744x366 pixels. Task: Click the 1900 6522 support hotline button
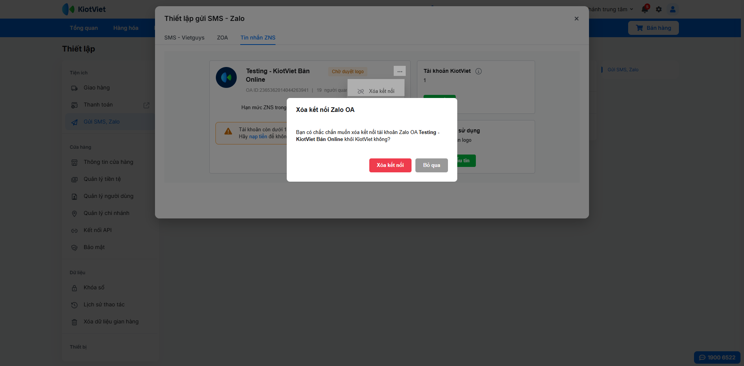pyautogui.click(x=717, y=357)
